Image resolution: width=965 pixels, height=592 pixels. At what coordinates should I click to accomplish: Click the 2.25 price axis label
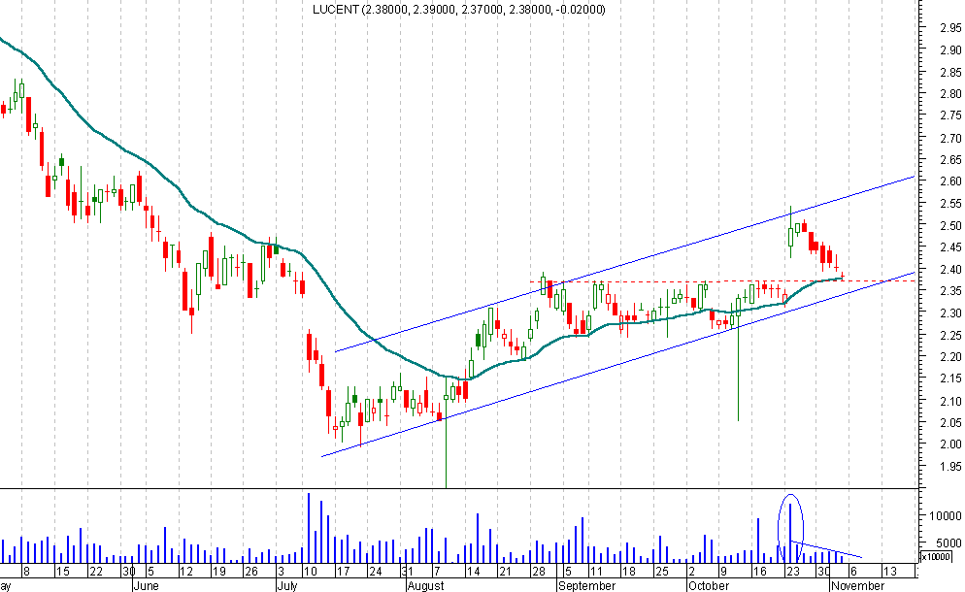pyautogui.click(x=950, y=335)
